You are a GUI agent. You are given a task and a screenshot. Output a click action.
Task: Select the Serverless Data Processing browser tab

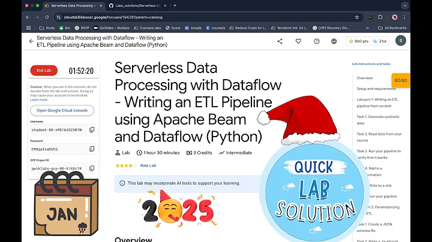(74, 5)
